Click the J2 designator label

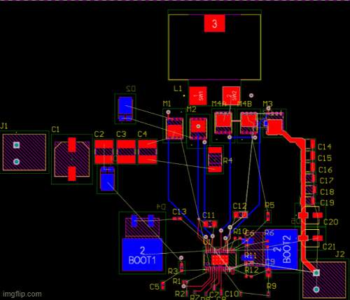[x=339, y=254]
